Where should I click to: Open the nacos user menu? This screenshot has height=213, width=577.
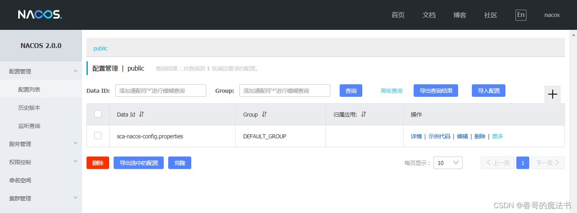coord(552,15)
